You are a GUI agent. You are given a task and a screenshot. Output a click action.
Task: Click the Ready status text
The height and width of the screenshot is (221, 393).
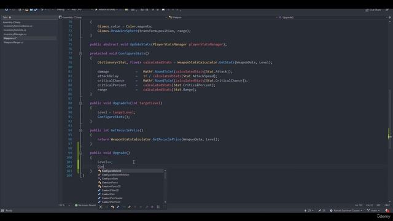[9, 211]
